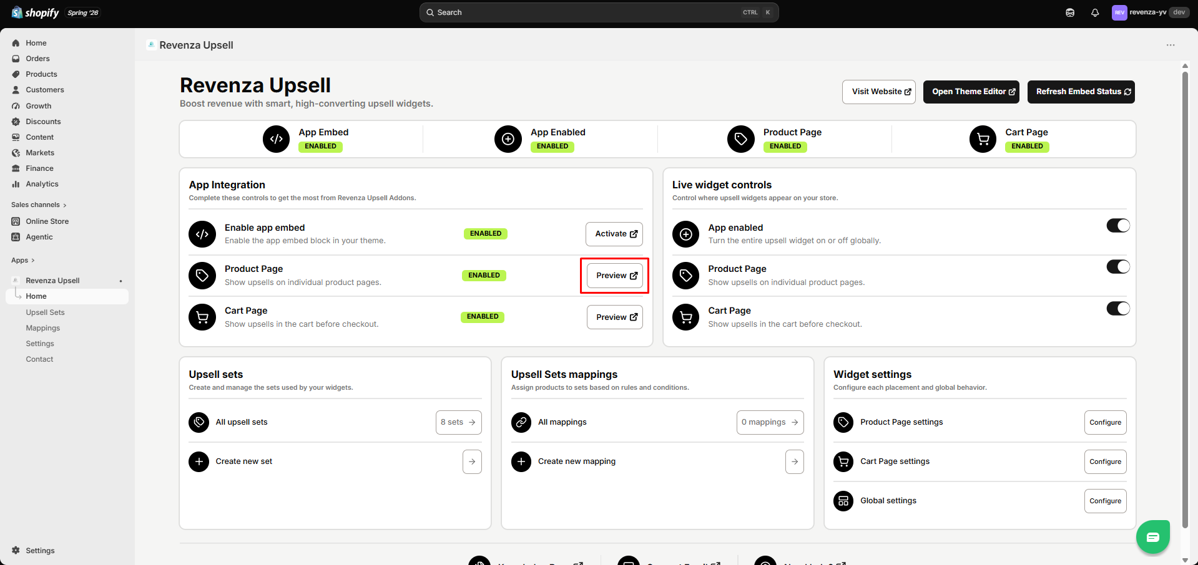The image size is (1198, 565).
Task: Open the 8 sets arrow button
Action: tap(459, 422)
